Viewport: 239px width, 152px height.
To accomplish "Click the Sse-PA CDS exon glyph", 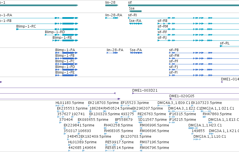I will point(136,53).
